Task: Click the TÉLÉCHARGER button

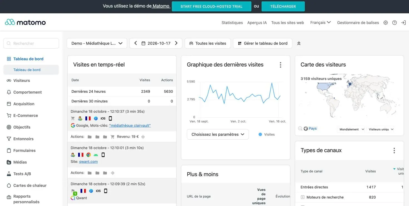Action: click(283, 6)
